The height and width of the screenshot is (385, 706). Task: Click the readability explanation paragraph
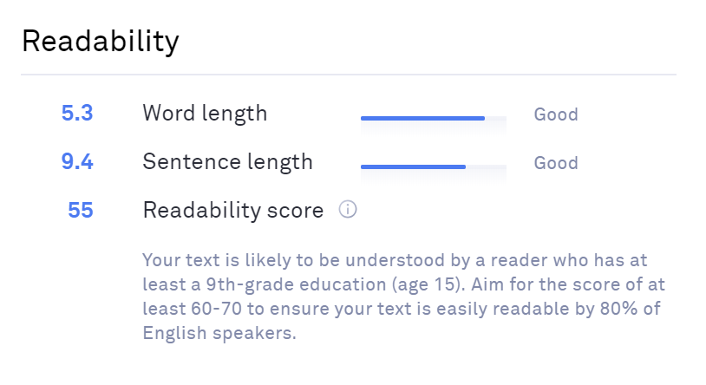(x=404, y=297)
